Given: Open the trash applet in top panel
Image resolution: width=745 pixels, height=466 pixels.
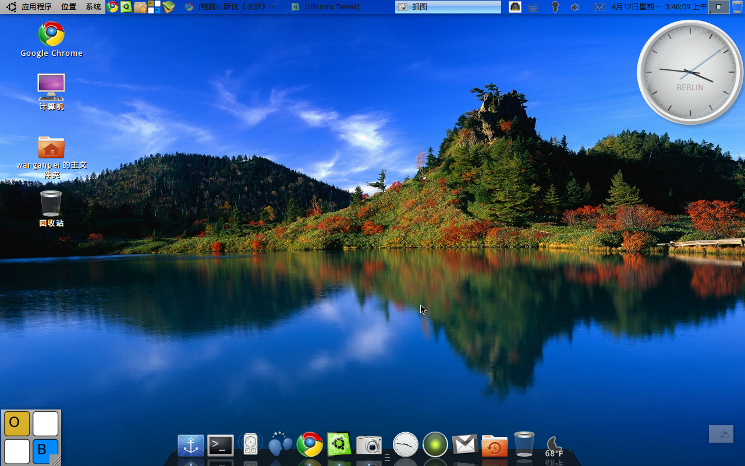Looking at the screenshot, I should [x=737, y=7].
